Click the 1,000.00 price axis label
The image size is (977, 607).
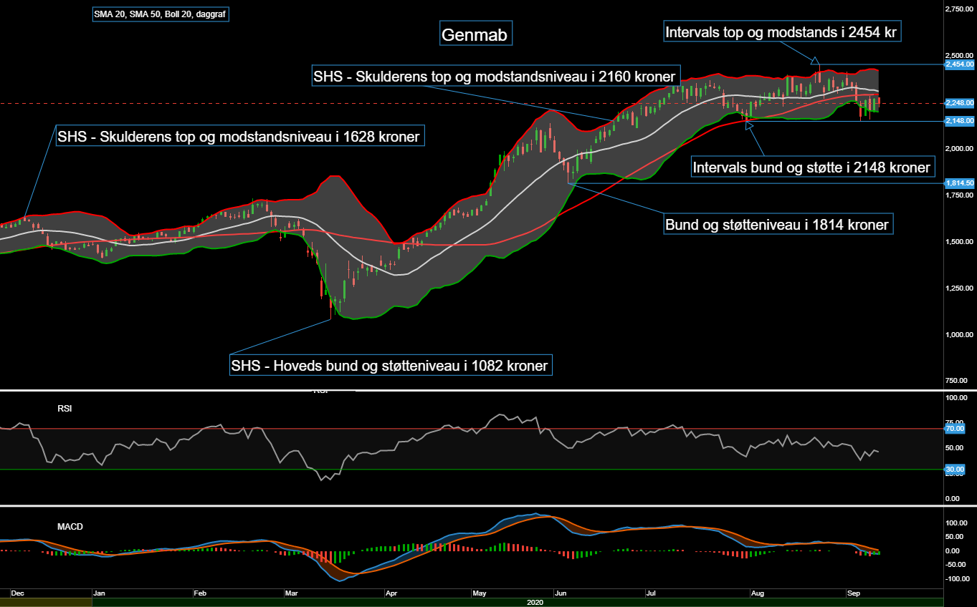959,335
